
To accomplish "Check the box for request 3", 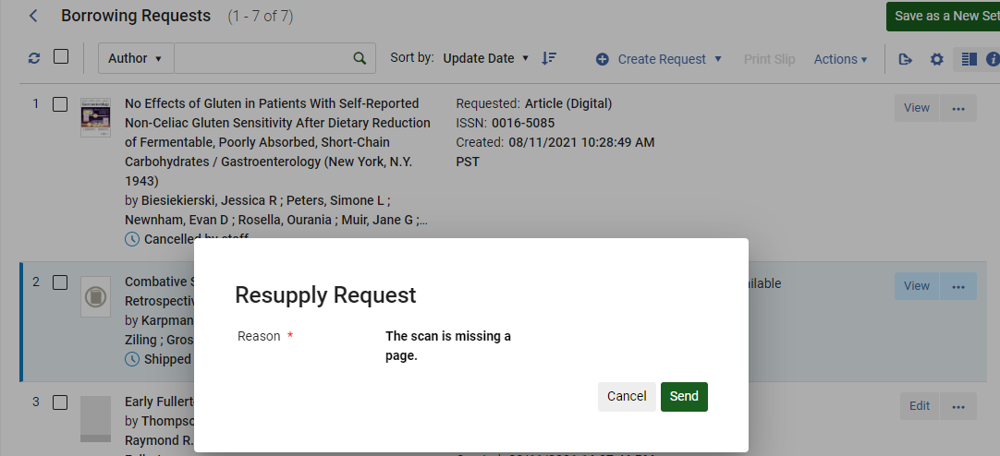I will point(60,402).
